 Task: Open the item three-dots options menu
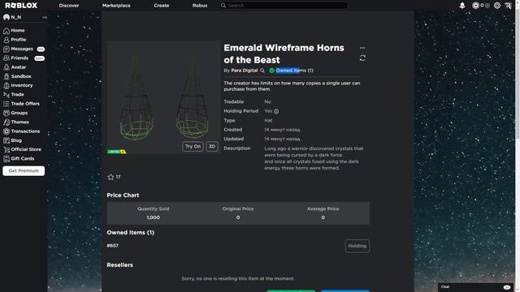point(362,48)
